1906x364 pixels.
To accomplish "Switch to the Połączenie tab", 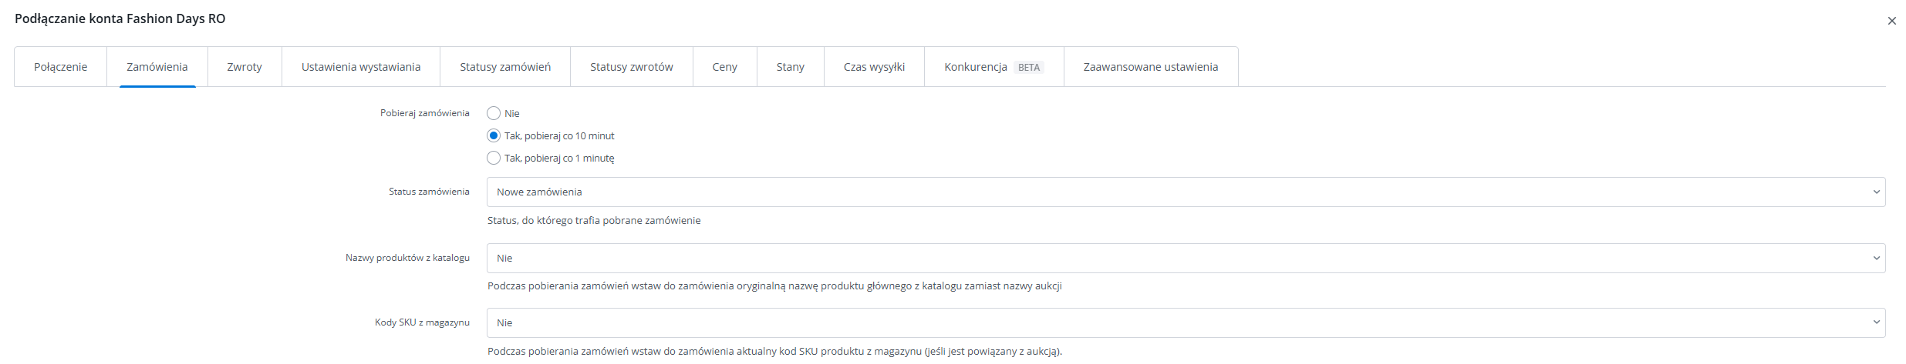I will point(60,67).
